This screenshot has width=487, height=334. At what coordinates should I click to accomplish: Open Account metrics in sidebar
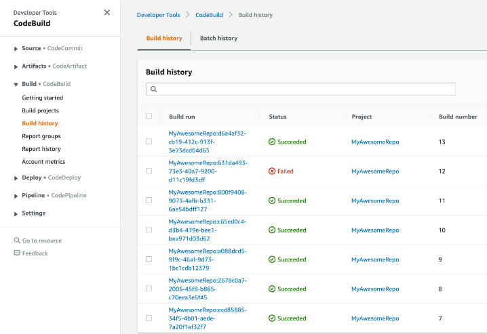[43, 161]
